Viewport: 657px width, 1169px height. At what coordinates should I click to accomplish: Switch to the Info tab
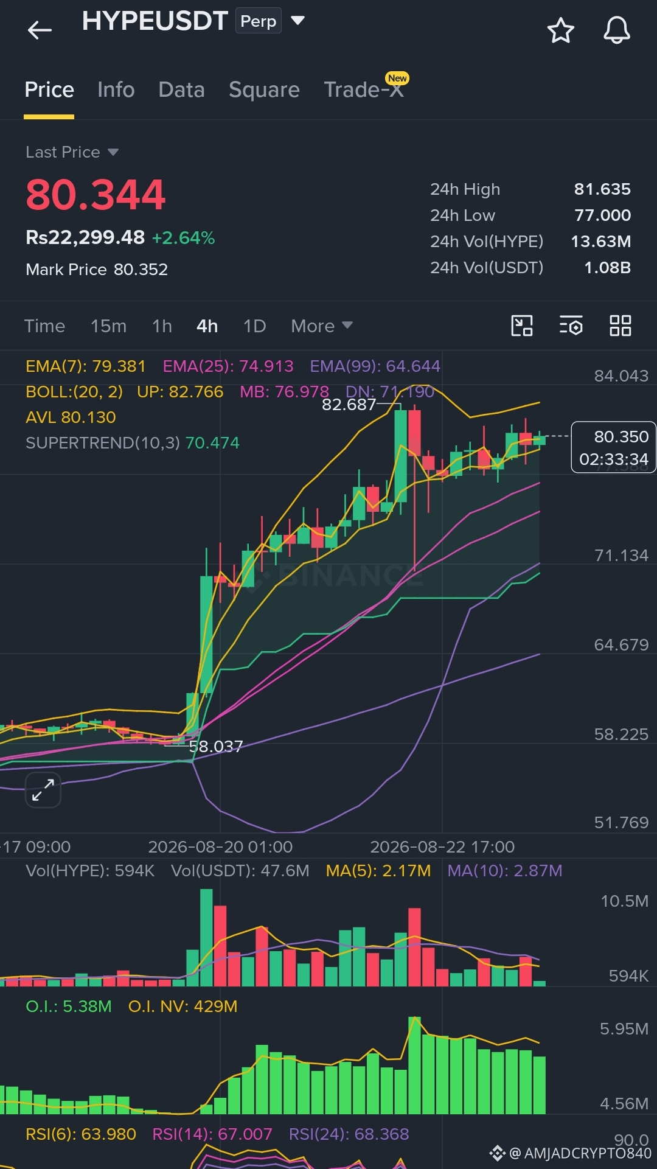[x=116, y=90]
